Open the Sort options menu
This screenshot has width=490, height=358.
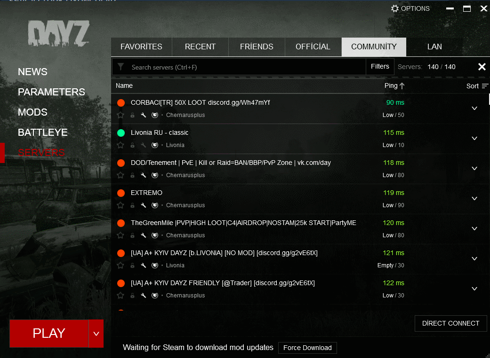477,86
